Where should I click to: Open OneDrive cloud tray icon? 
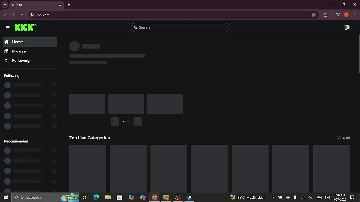[x=288, y=197]
